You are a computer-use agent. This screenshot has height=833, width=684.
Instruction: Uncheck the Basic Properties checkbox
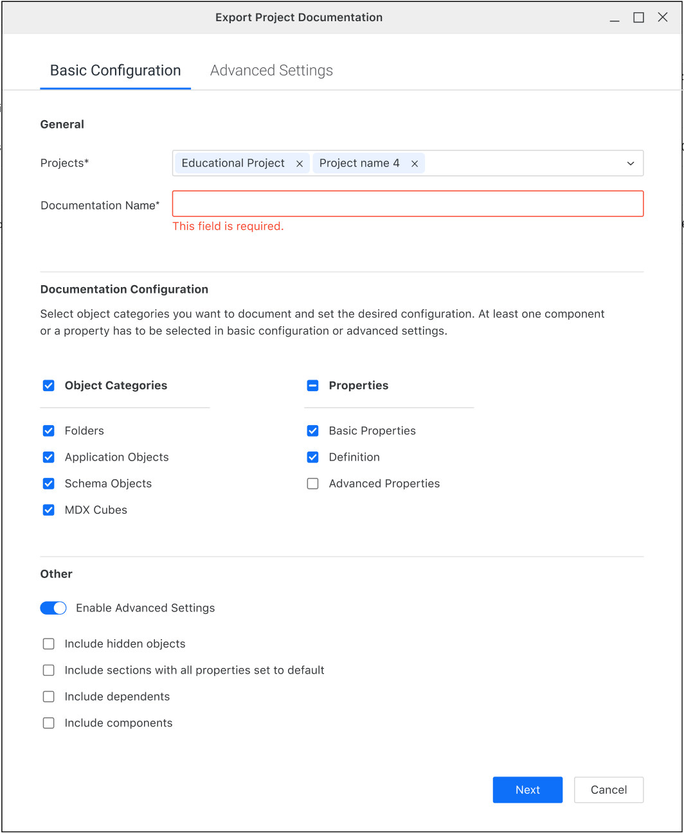[313, 431]
